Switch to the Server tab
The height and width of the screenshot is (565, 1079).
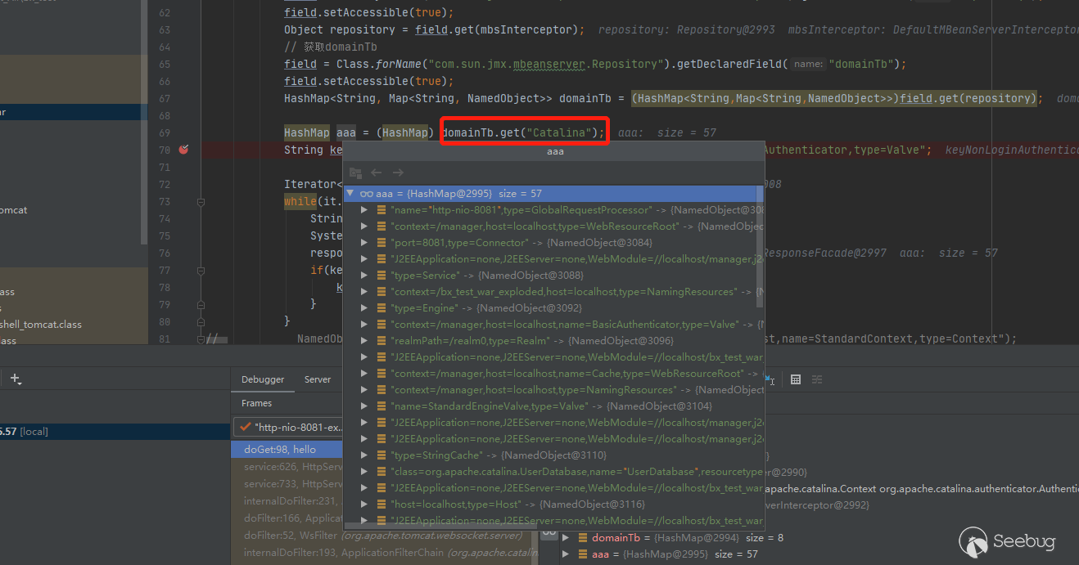(x=318, y=379)
